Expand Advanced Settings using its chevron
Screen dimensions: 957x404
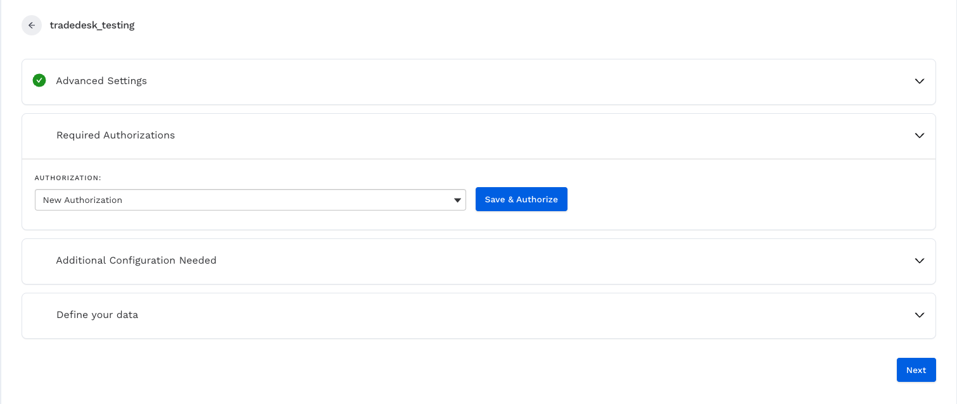919,81
